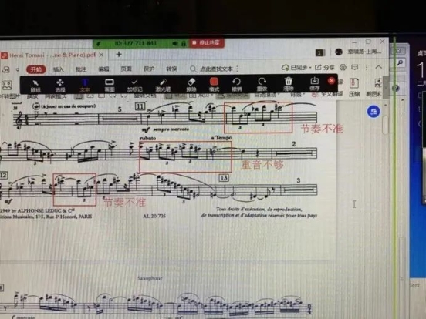Click the find text search field
426x319 pixels.
[x=215, y=69]
